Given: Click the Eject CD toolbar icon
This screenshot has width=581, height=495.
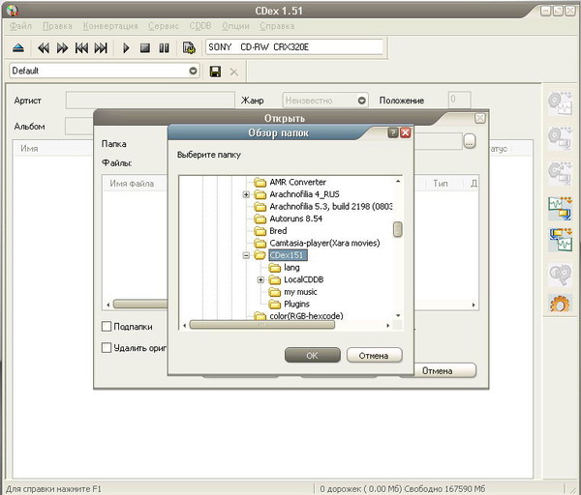Looking at the screenshot, I should [18, 48].
